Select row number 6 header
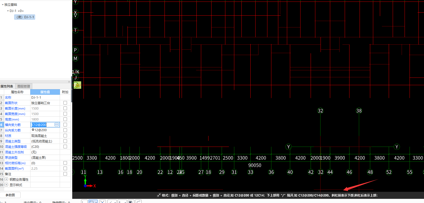Image resolution: width=424 pixels, height=203 pixels. [2, 125]
